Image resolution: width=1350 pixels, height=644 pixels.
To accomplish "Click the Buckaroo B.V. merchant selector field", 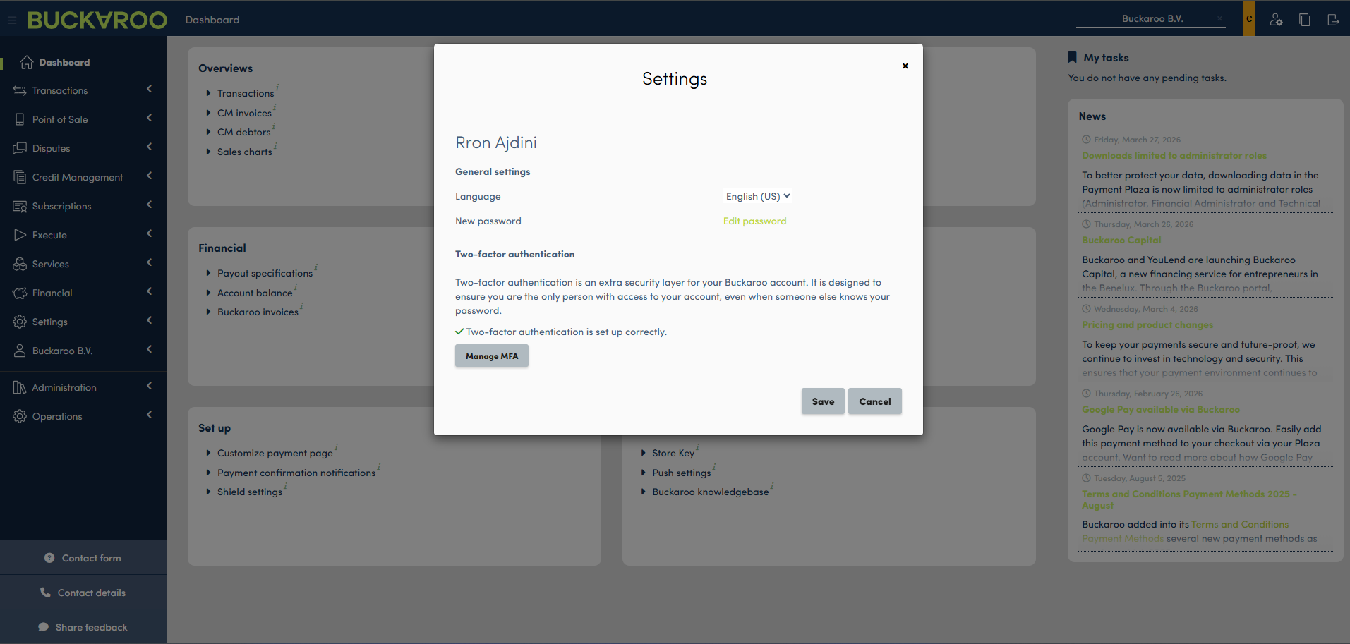I will click(1151, 18).
